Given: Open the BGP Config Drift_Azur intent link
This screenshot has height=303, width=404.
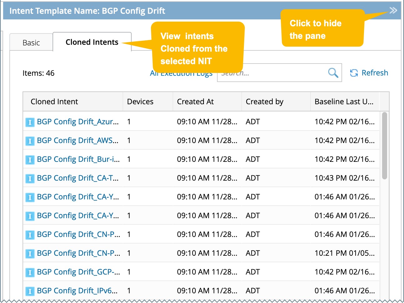Looking at the screenshot, I should [x=78, y=122].
